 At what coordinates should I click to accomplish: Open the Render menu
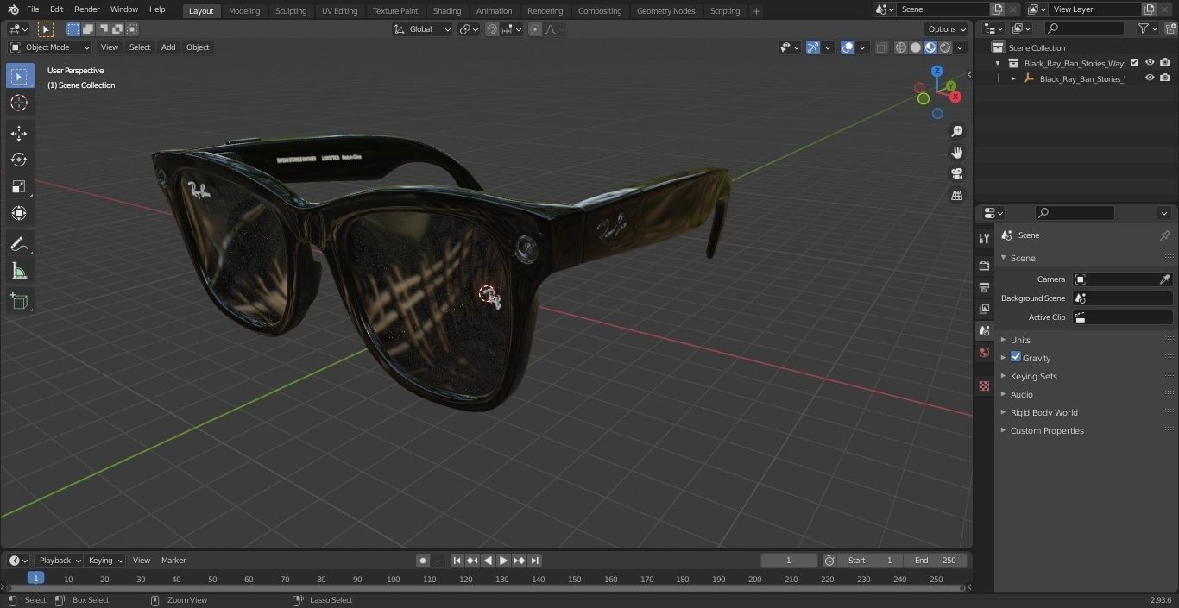point(86,9)
